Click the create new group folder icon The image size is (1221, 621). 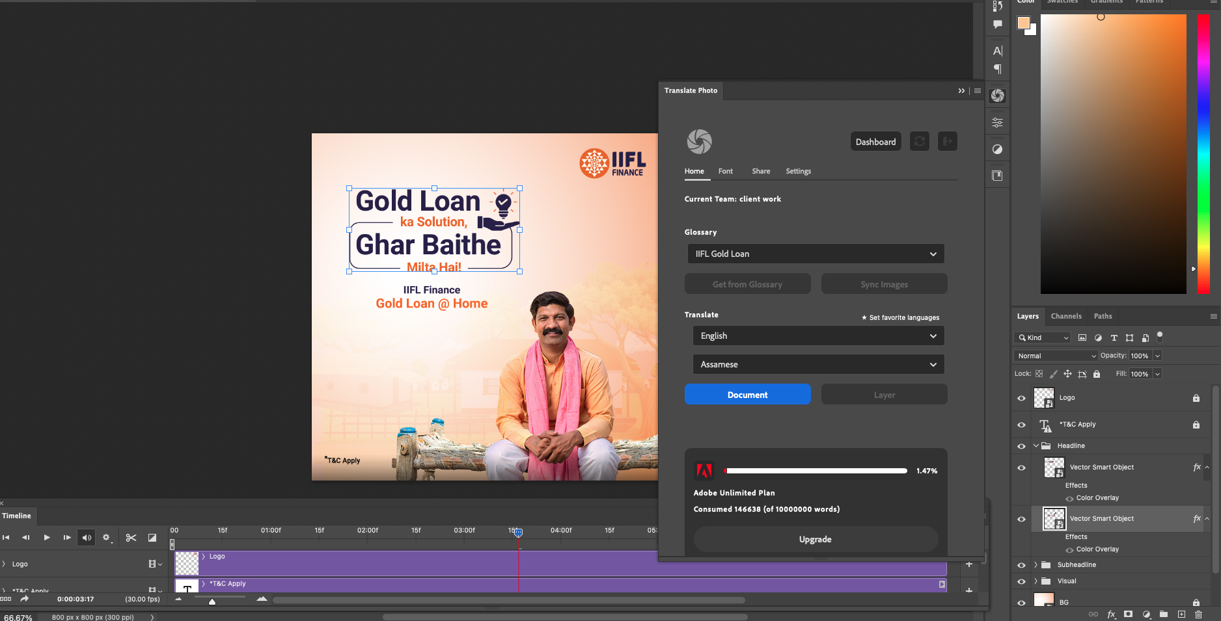(1163, 614)
